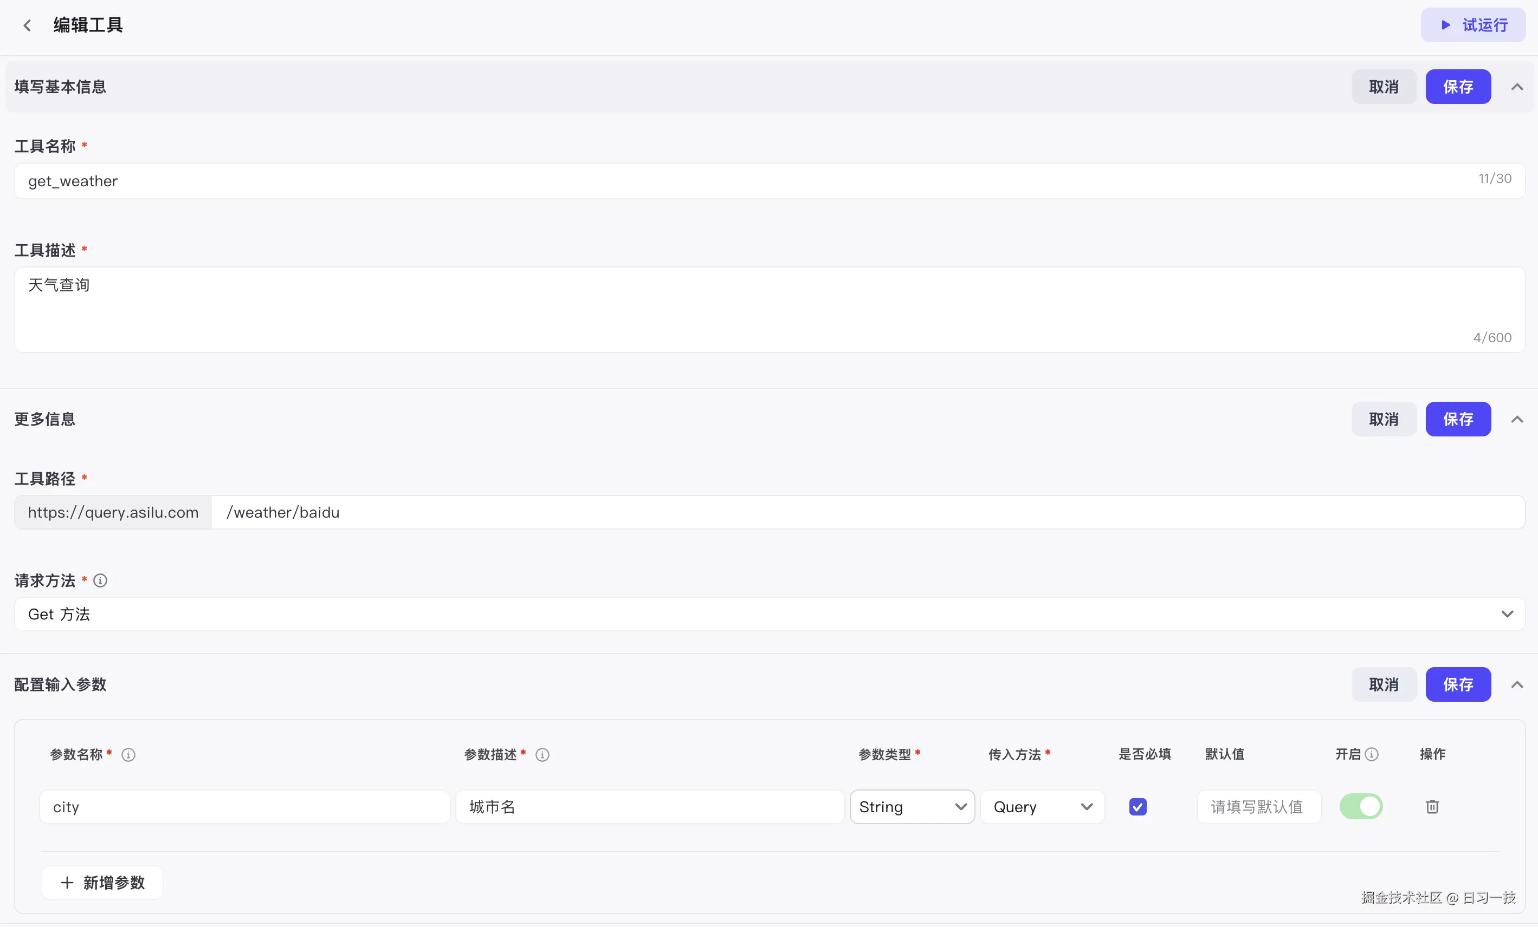The width and height of the screenshot is (1538, 927).
Task: Click the info icon next to 参数描述 header
Action: [x=542, y=755]
